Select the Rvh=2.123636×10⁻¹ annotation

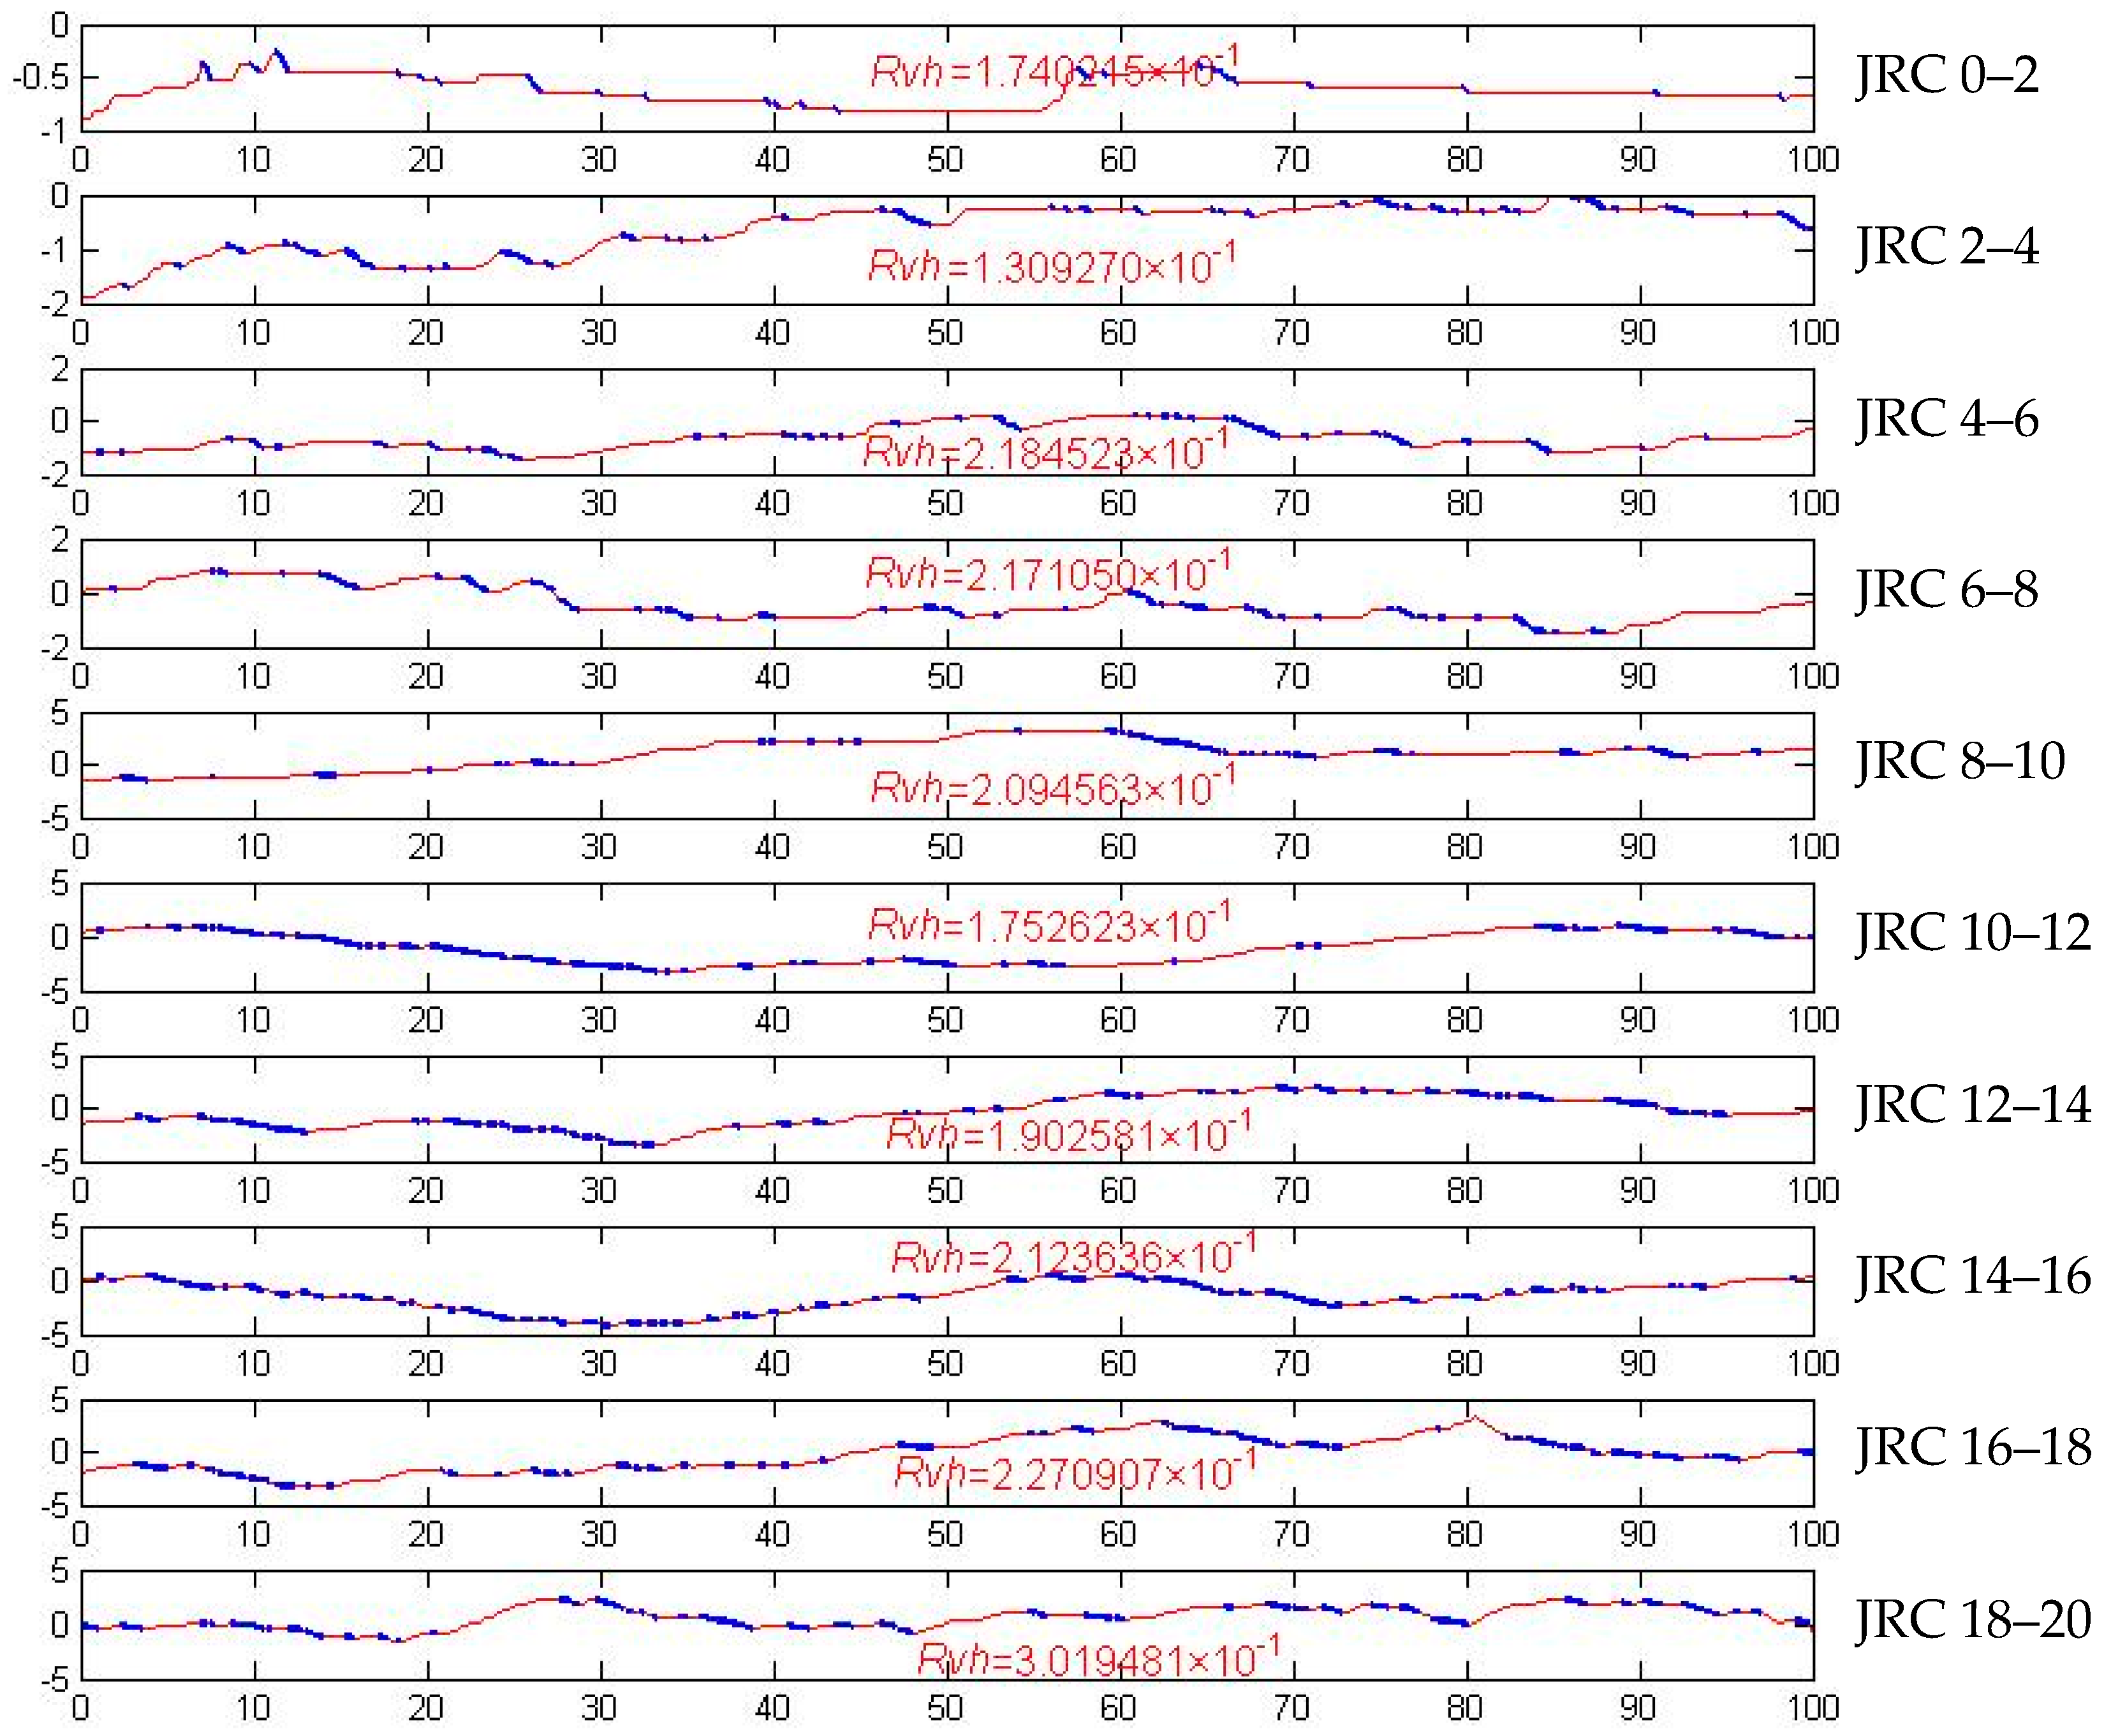(x=1072, y=1256)
